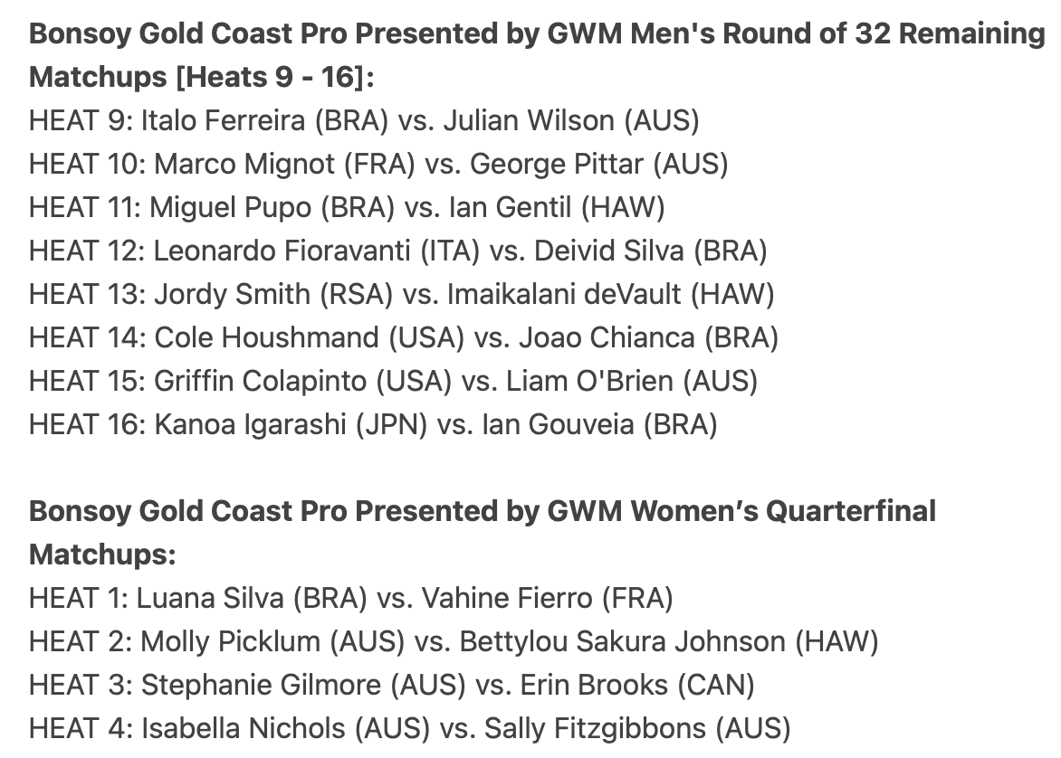
Task: Click the HEAT 2 Molly Picklum line
Action: click(x=454, y=641)
